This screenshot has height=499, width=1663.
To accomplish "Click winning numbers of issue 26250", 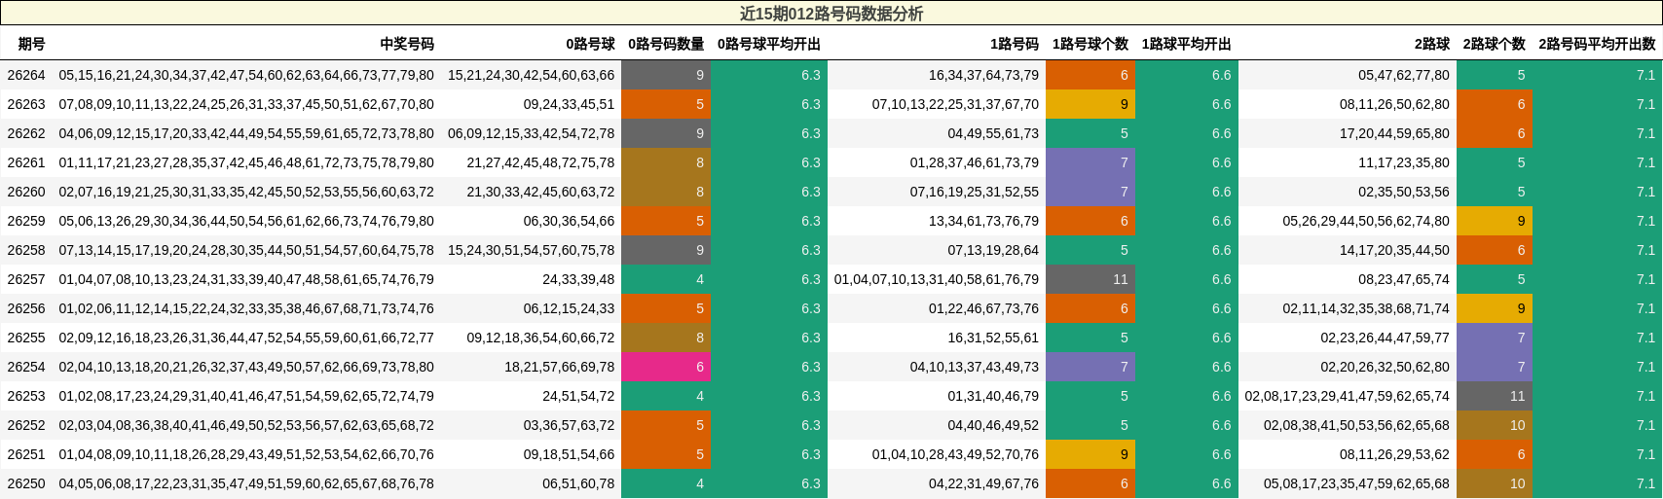I will (246, 483).
